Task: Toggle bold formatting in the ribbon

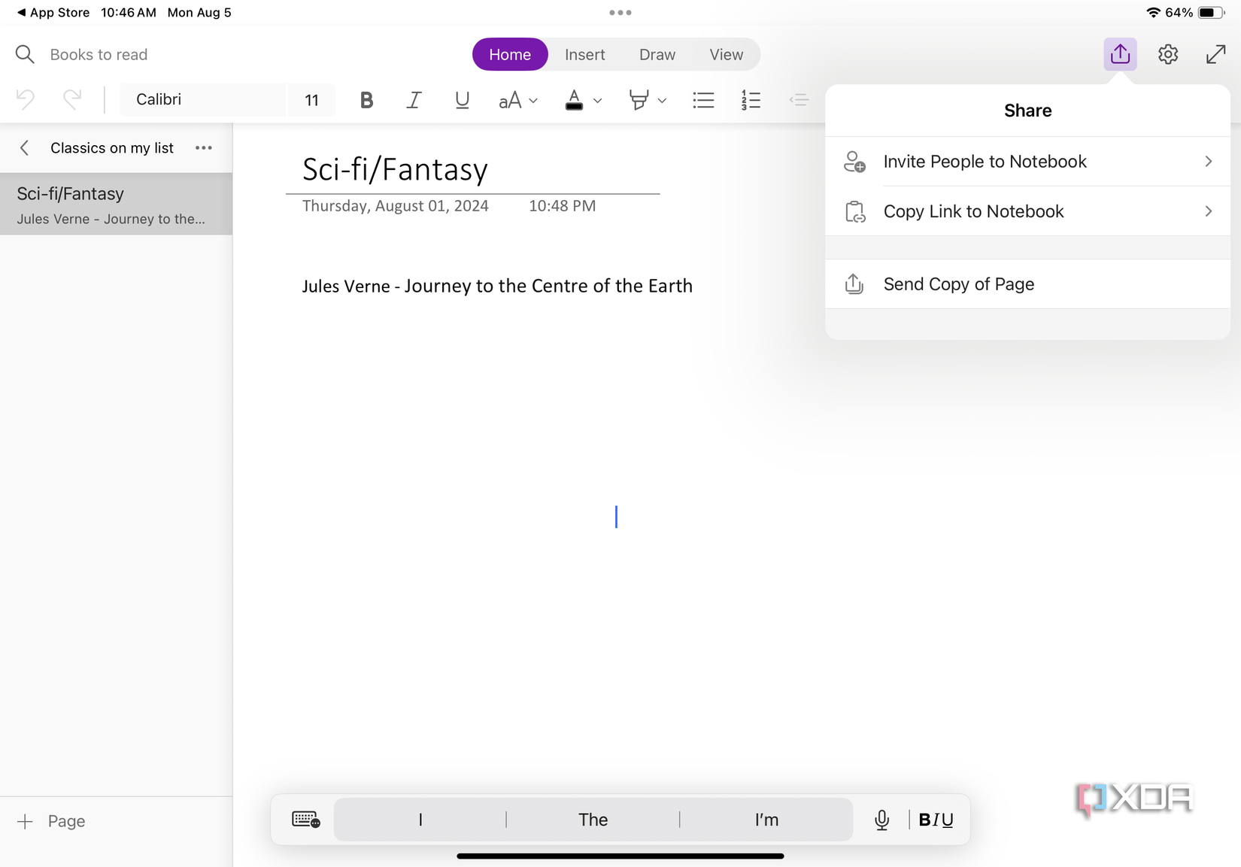Action: click(366, 100)
